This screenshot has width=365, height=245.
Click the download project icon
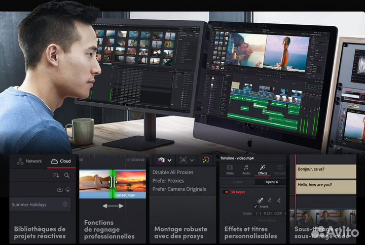pos(60,189)
